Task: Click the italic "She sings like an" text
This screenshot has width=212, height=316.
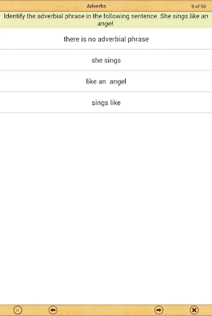Action: [184, 17]
